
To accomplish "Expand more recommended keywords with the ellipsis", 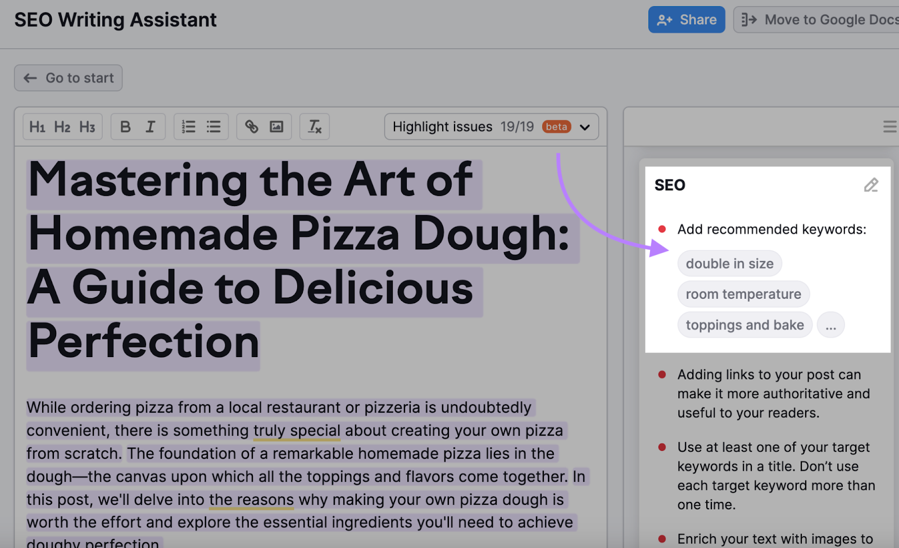I will click(x=831, y=325).
